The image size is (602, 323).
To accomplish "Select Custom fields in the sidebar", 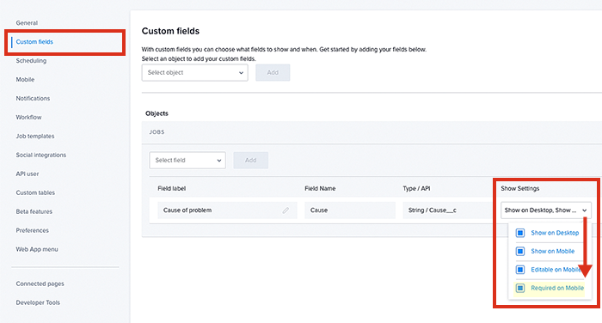I will click(34, 42).
